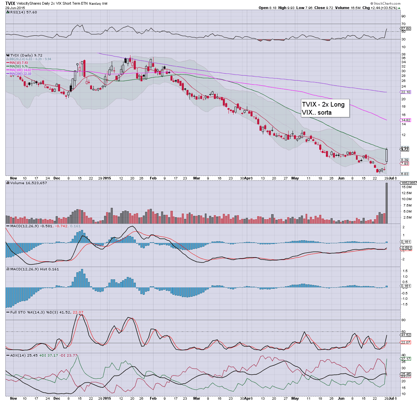The width and height of the screenshot is (417, 401).
Task: Click the Chg +2.44 (+33.52%) value
Action: (381, 8)
